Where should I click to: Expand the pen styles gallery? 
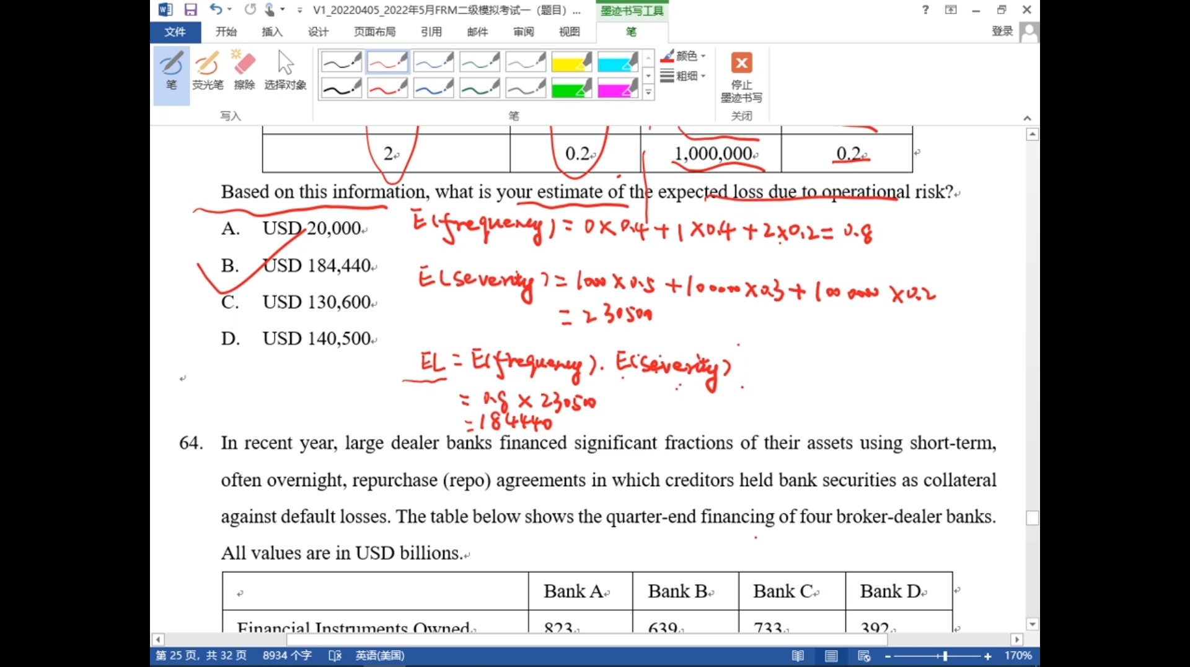tap(648, 93)
